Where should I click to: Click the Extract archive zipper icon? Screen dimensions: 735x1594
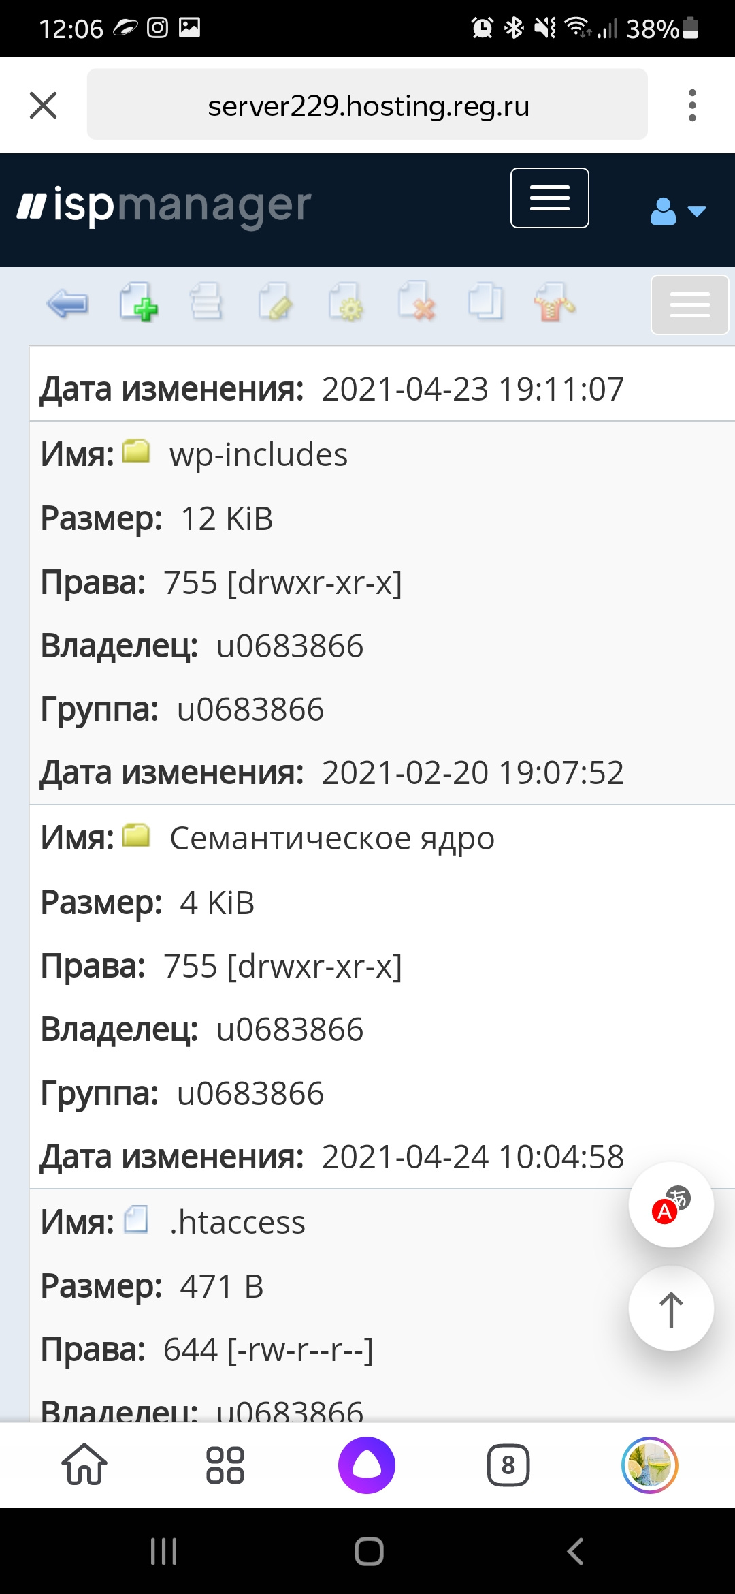click(554, 302)
